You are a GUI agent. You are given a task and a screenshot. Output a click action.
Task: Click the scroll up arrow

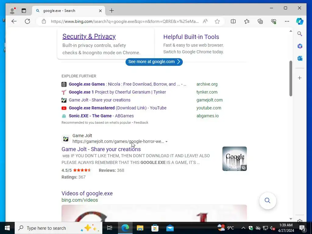point(291,31)
